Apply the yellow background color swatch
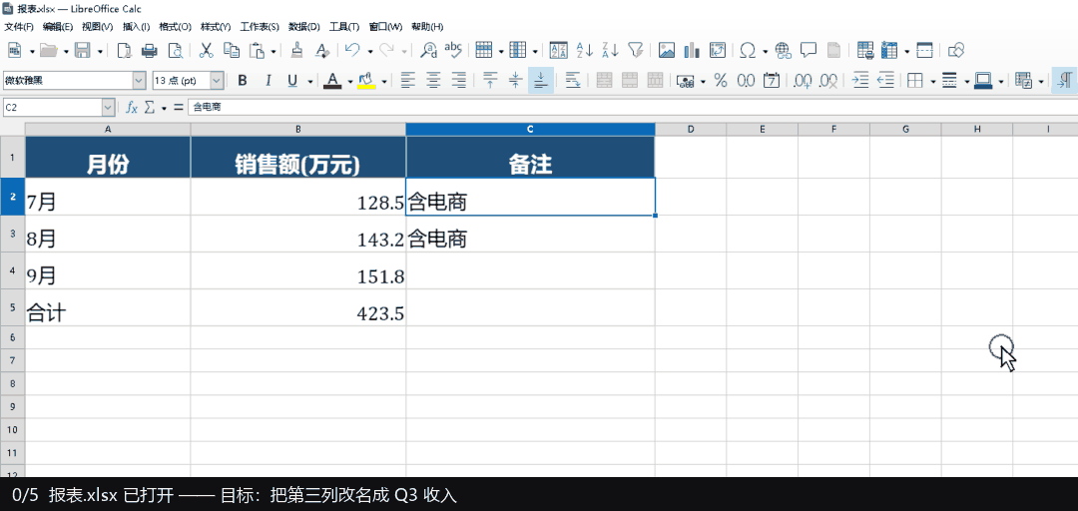Viewport: 1078px width, 511px height. pyautogui.click(x=366, y=81)
